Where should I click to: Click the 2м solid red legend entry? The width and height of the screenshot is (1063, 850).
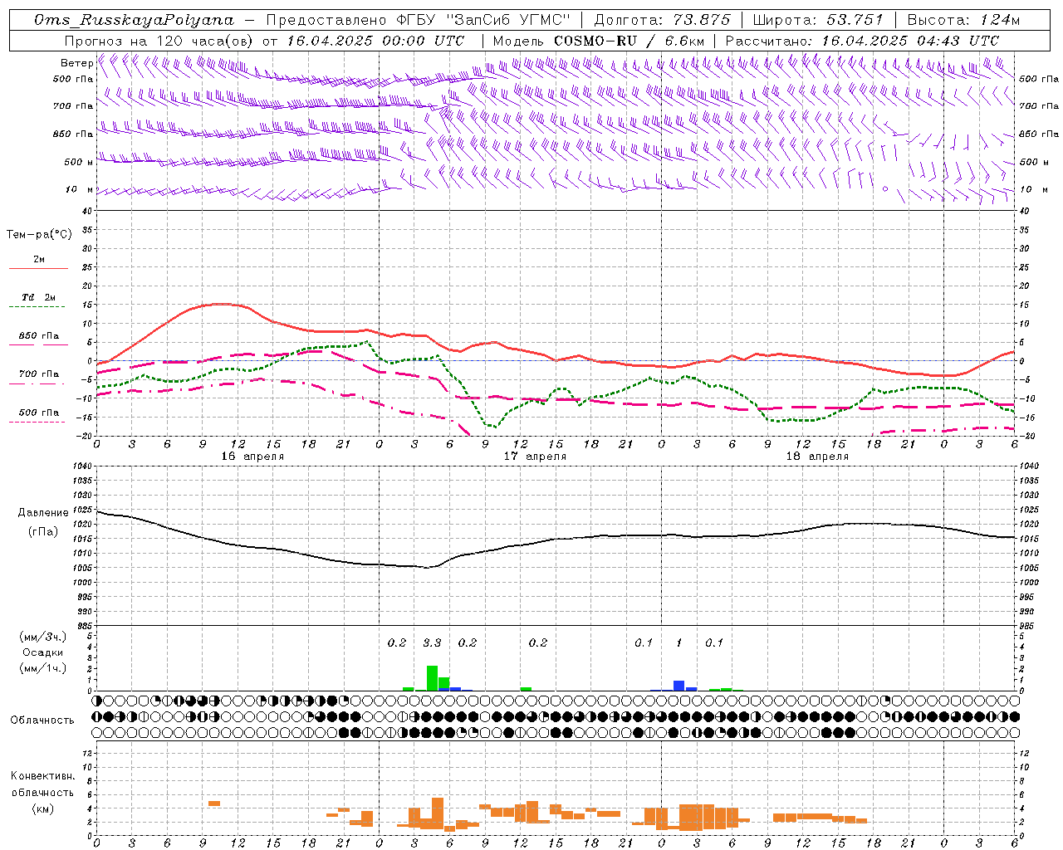(x=38, y=262)
